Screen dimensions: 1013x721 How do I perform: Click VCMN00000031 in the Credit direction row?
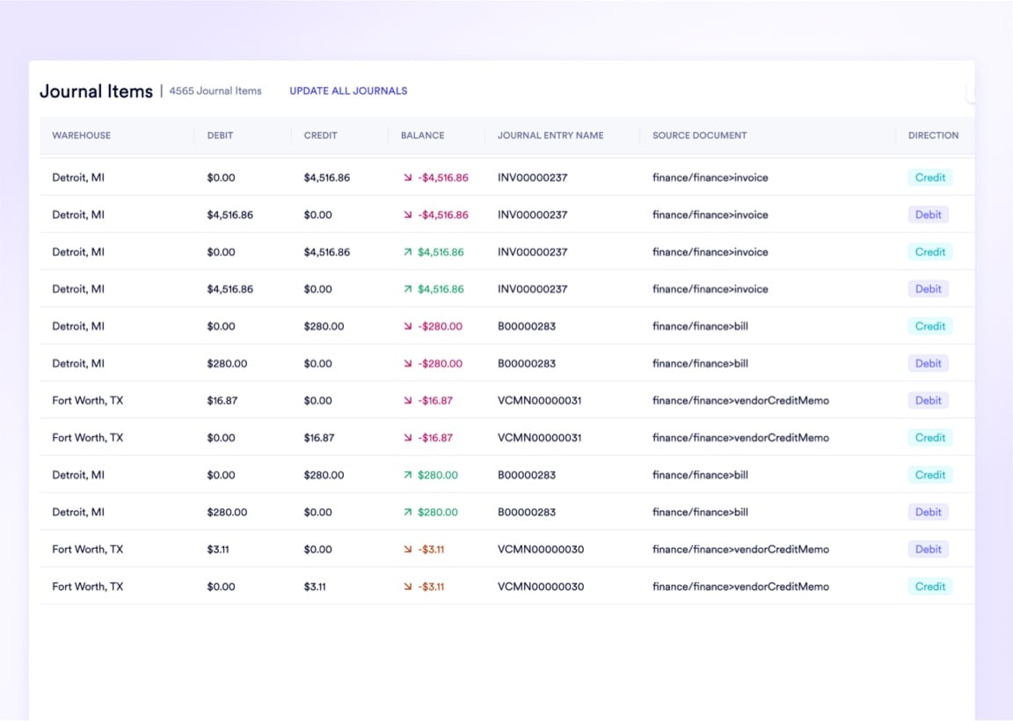coord(539,438)
